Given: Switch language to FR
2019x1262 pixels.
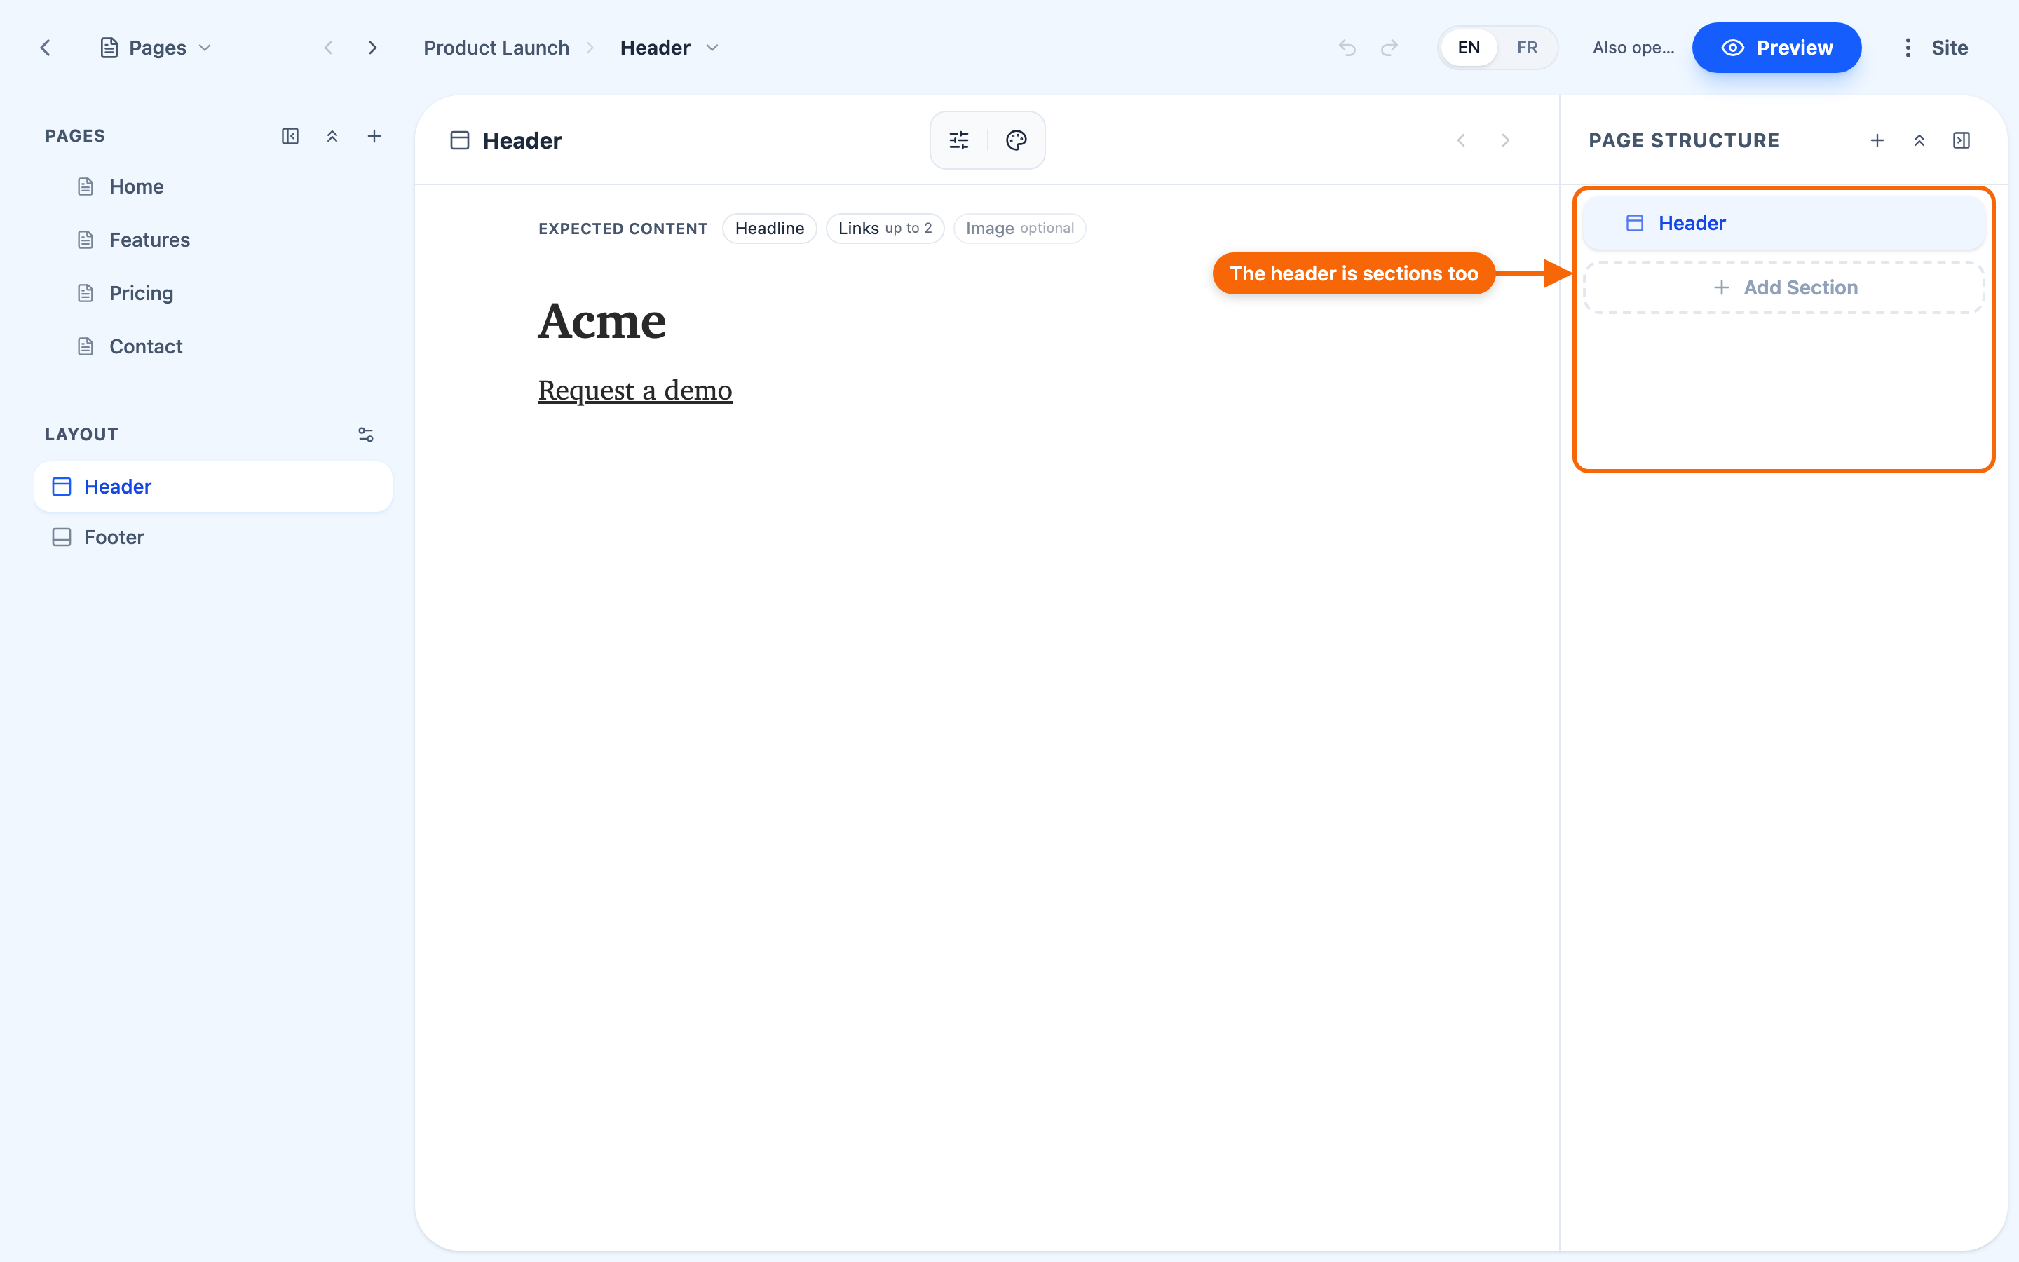Looking at the screenshot, I should coord(1527,48).
